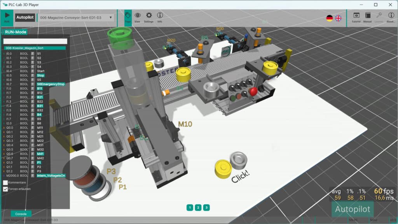Viewport: 398px width, 224px height.
Task: Start simulation with the Run play button
Action: (7, 17)
